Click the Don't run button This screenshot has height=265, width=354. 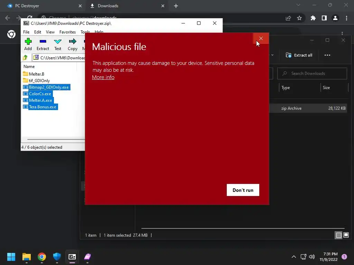click(243, 190)
